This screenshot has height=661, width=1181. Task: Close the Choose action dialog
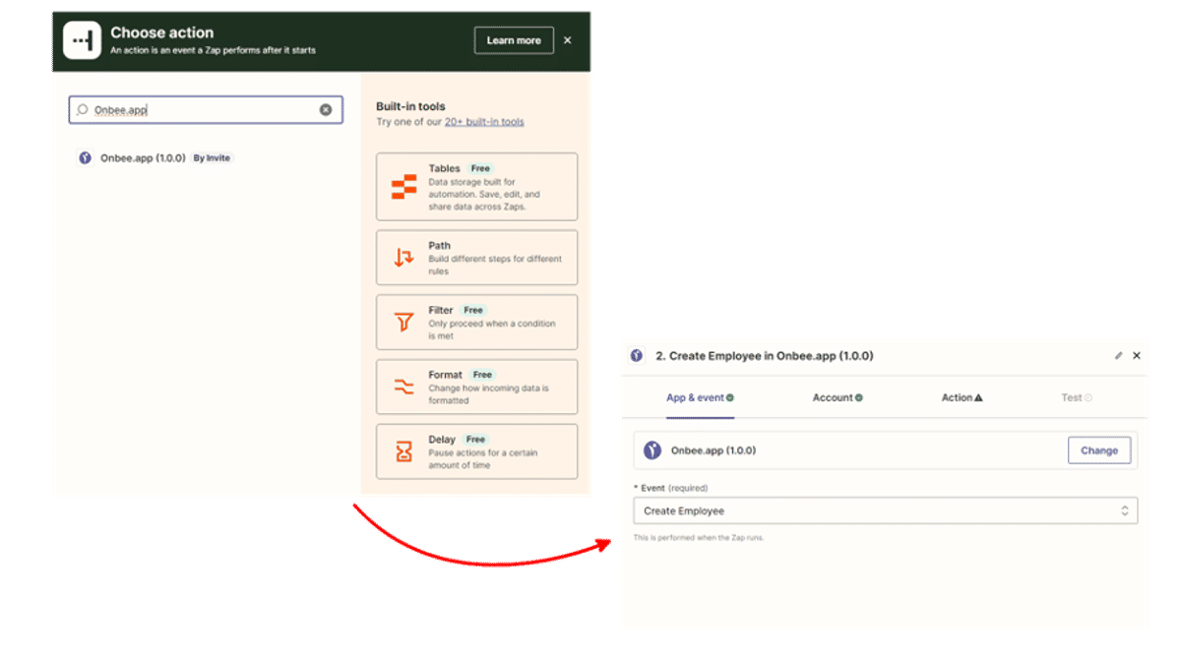(568, 40)
